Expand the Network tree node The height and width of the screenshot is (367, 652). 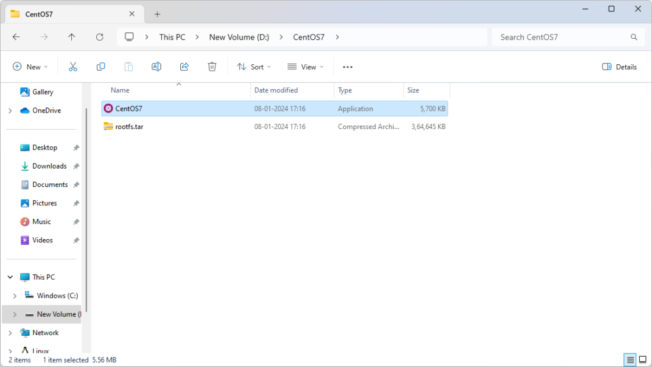(x=10, y=333)
